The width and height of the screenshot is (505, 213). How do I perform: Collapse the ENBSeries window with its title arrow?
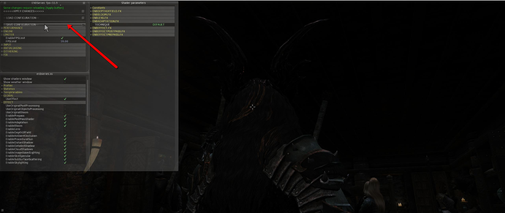click(x=84, y=3)
